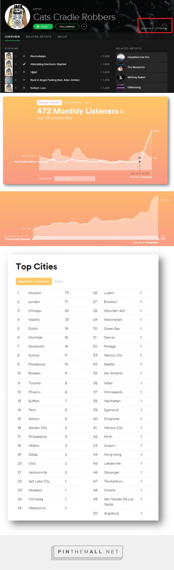The height and width of the screenshot is (570, 174).
Task: Select the Chicago city row
Action: pos(50,311)
